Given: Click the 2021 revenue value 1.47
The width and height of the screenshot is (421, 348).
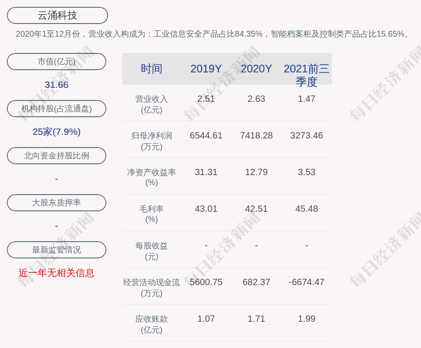Looking at the screenshot, I should pos(306,99).
